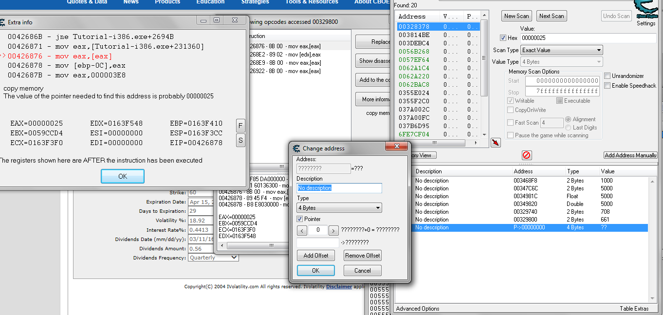Click the red no-entry clear list icon
663x315 pixels.
(x=527, y=155)
